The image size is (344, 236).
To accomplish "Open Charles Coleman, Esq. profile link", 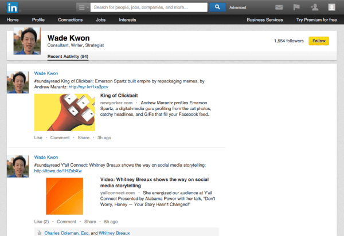I will [x=67, y=233].
